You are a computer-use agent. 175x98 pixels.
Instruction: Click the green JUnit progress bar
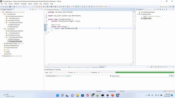145,72
